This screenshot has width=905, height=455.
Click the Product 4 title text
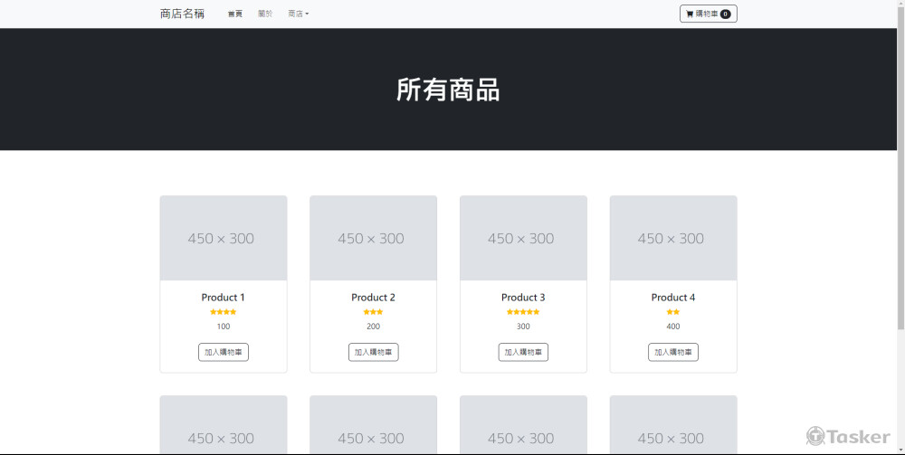pyautogui.click(x=673, y=298)
